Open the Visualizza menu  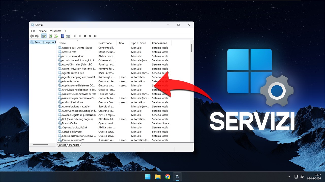pyautogui.click(x=56, y=31)
